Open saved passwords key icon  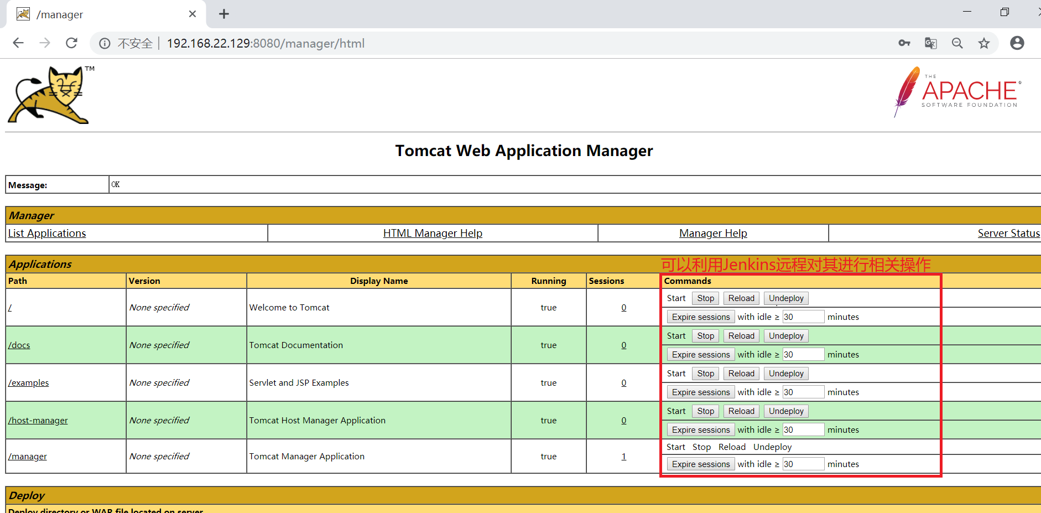904,43
